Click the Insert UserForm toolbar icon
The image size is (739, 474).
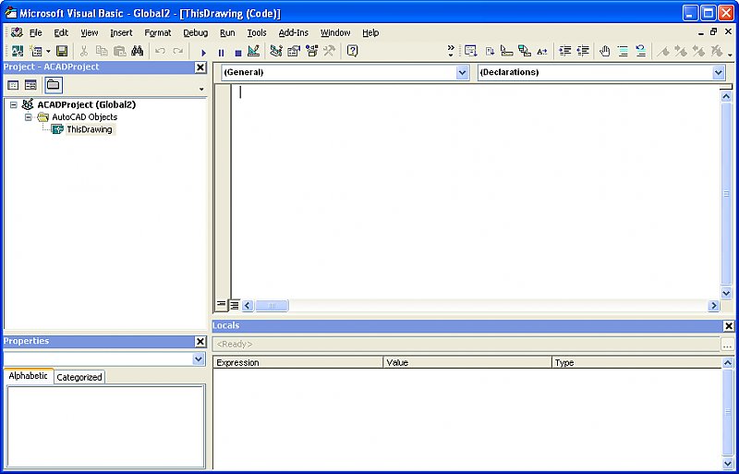pyautogui.click(x=36, y=51)
